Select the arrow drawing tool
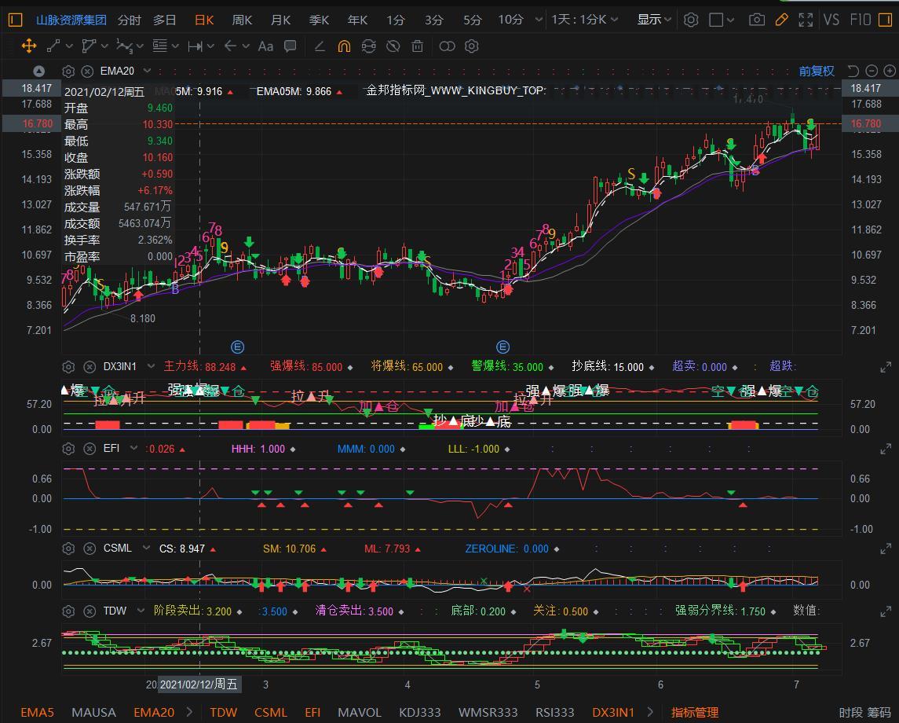899x723 pixels. pyautogui.click(x=231, y=46)
